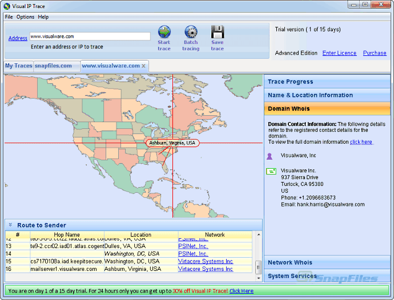Image resolution: width=394 pixels, height=300 pixels.
Task: Close the www.visualware.com tab
Action: (143, 66)
